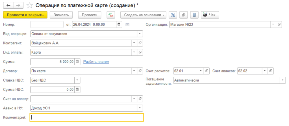Image resolution: width=289 pixels, height=126 pixels.
Task: Open Договор record with the open icon
Action: (x=140, y=71)
